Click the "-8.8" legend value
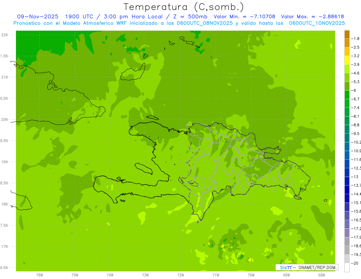The height and width of the screenshot is (279, 361). [356, 125]
